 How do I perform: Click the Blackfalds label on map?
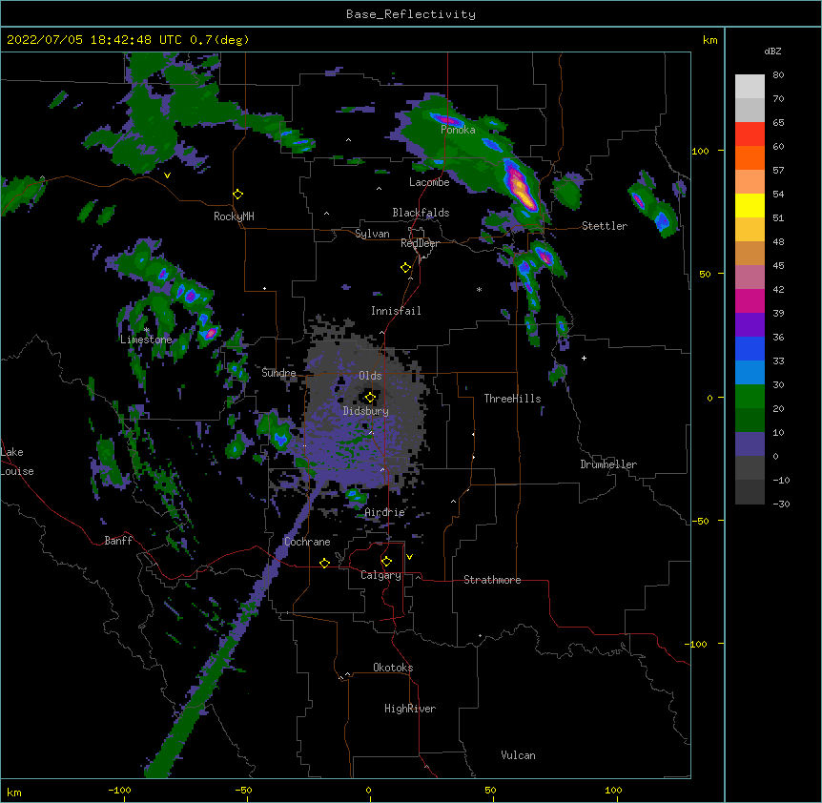tap(421, 213)
